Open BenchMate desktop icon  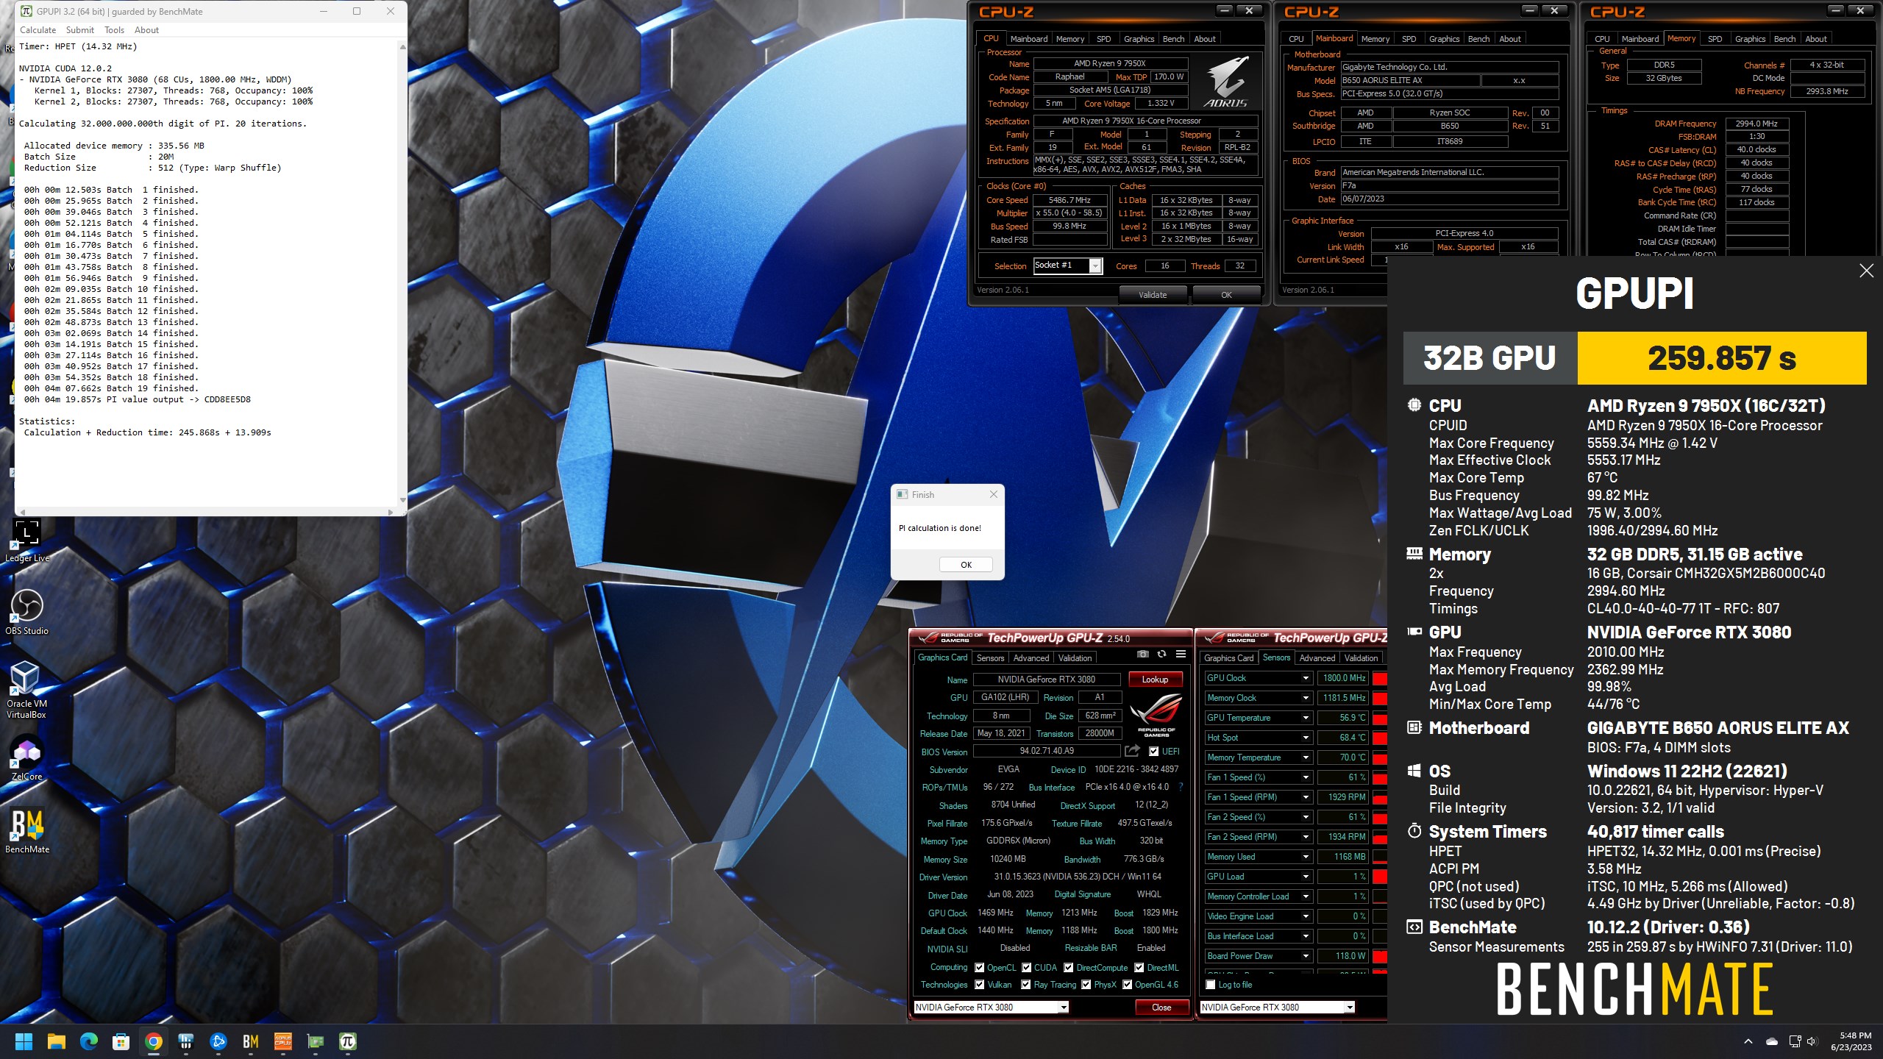pos(26,831)
